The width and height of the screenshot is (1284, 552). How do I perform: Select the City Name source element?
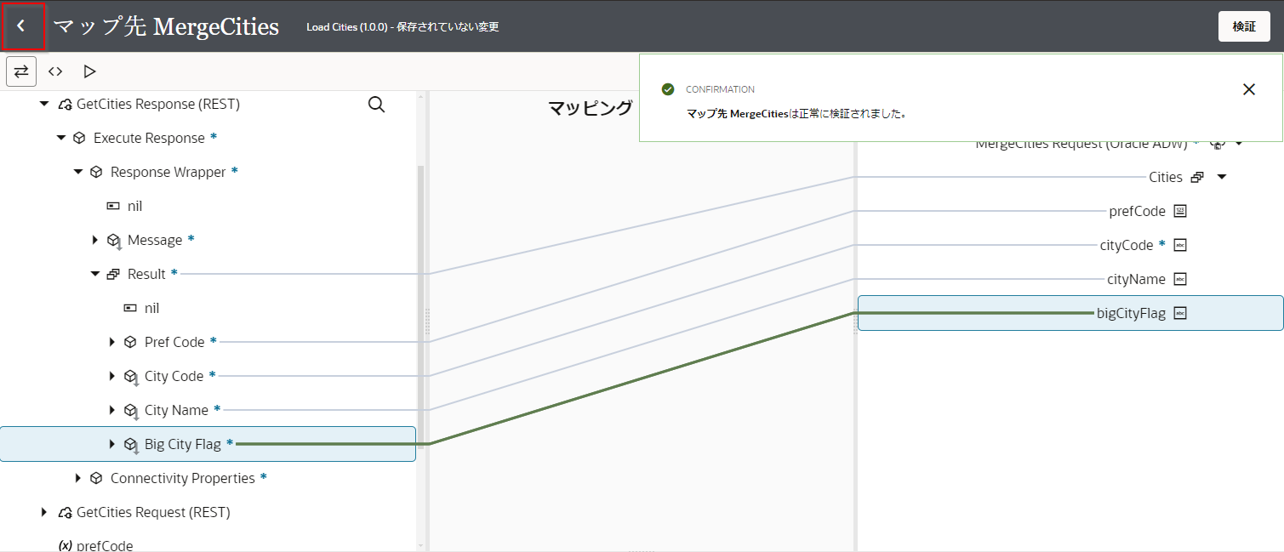176,410
